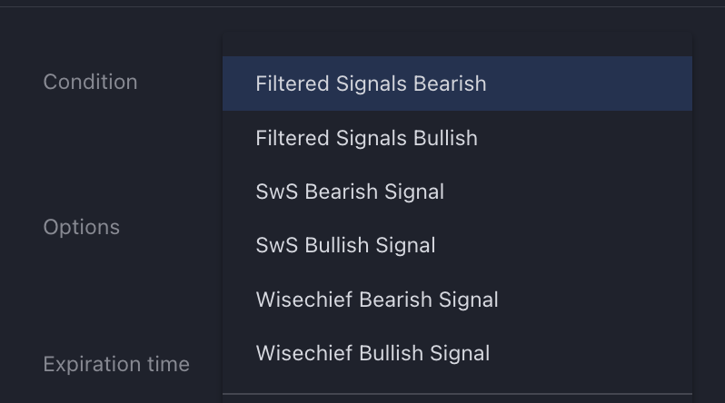This screenshot has width=725, height=403.
Task: Pick SwS Bearish Signal from list
Action: click(x=350, y=192)
